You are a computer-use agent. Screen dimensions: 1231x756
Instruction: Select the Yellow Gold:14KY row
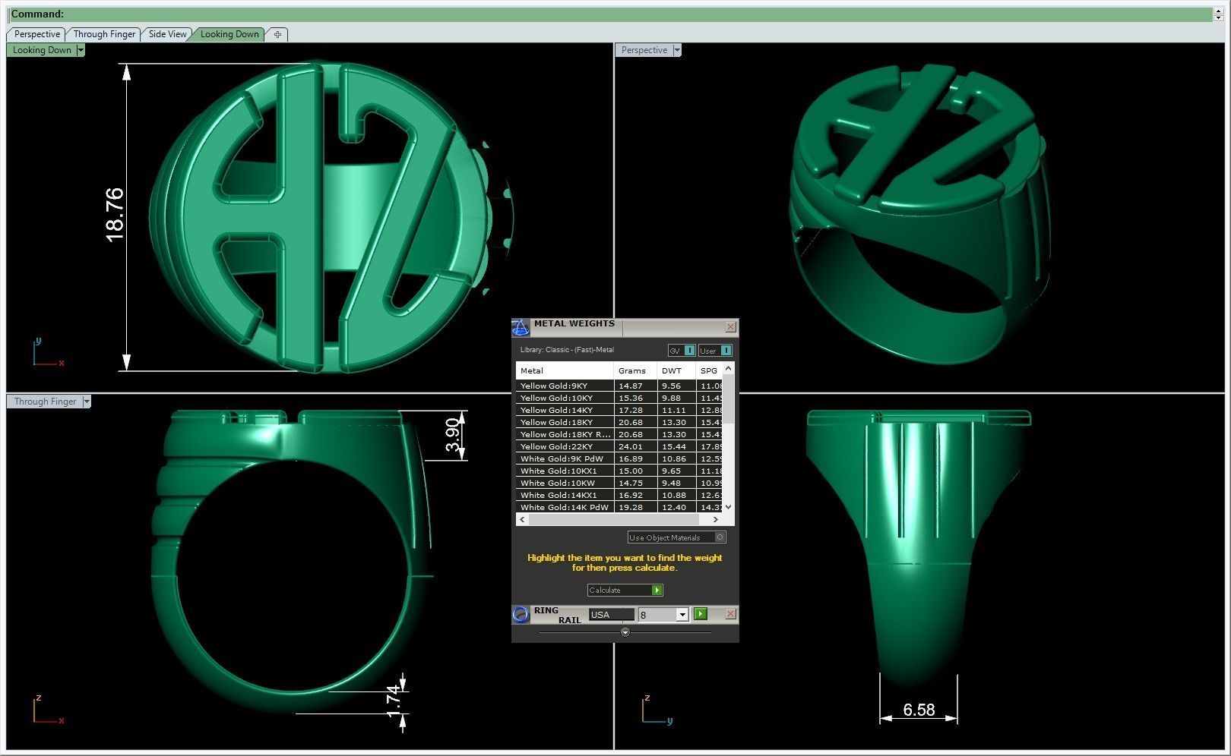619,410
